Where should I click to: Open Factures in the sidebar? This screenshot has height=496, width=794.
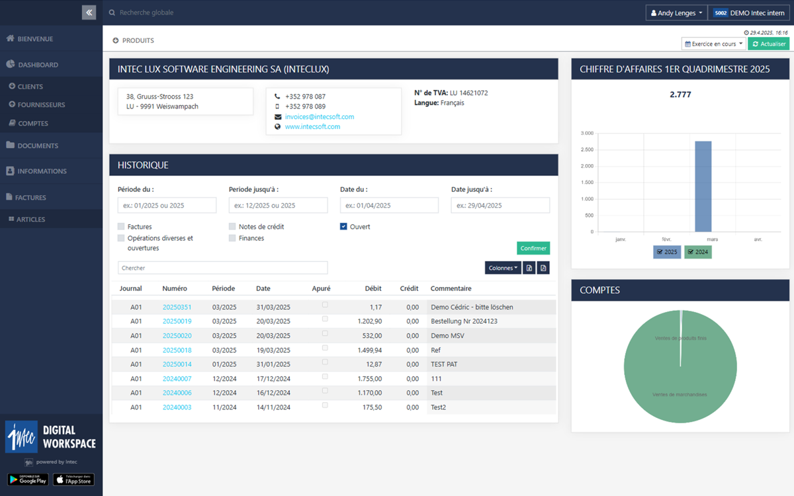tap(26, 197)
